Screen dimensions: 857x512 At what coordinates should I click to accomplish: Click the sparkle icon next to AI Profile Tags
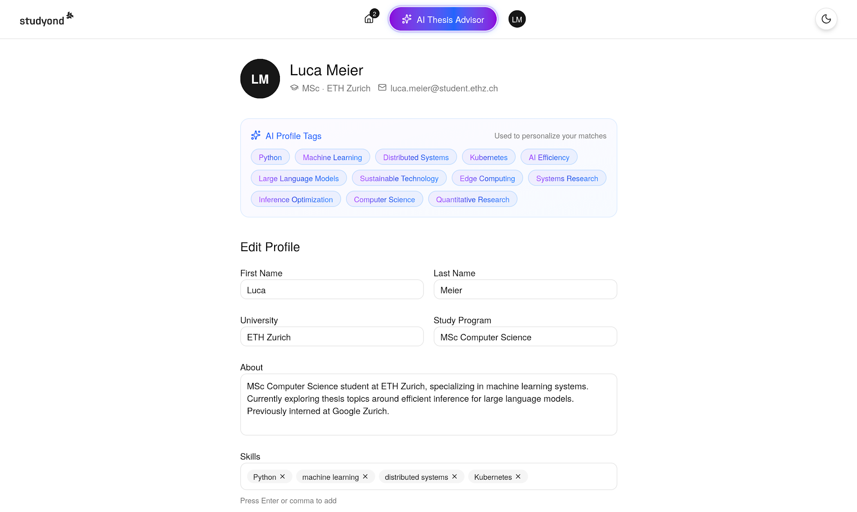click(x=256, y=135)
